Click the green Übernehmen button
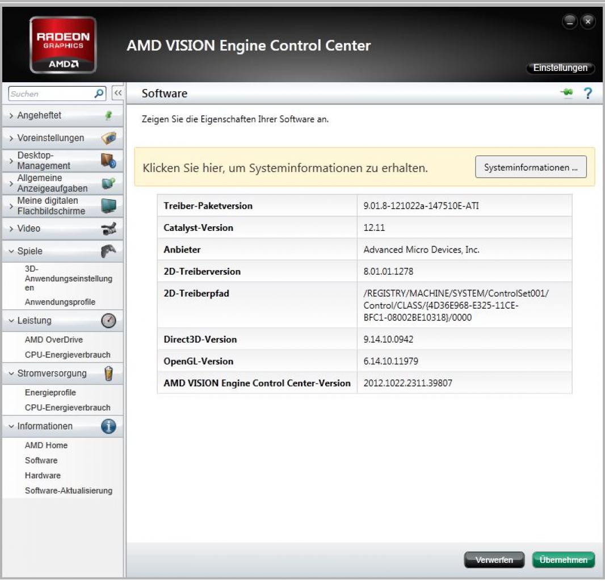Image resolution: width=605 pixels, height=581 pixels. point(563,560)
